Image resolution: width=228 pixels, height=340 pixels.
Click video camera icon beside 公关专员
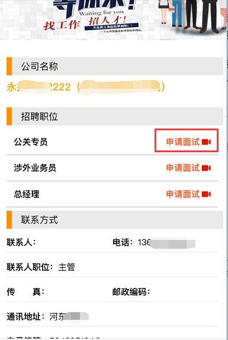(x=206, y=142)
